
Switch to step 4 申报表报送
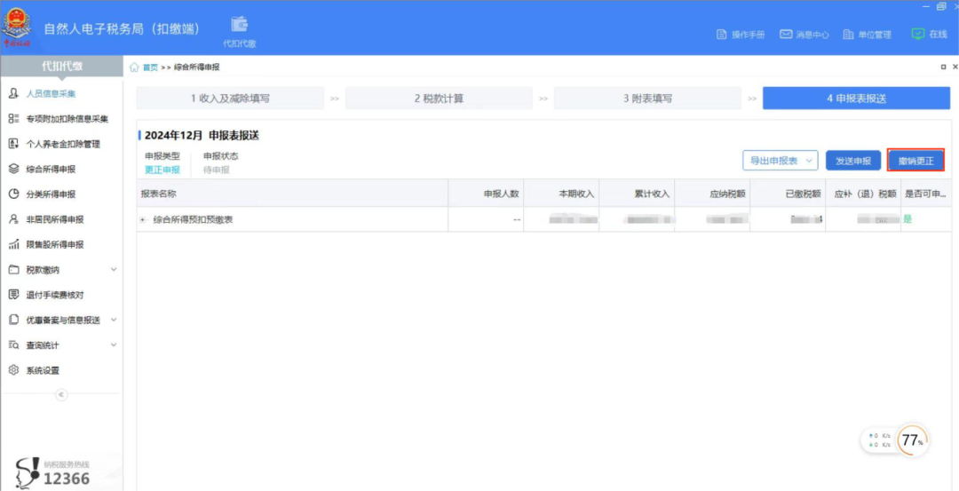pyautogui.click(x=856, y=98)
